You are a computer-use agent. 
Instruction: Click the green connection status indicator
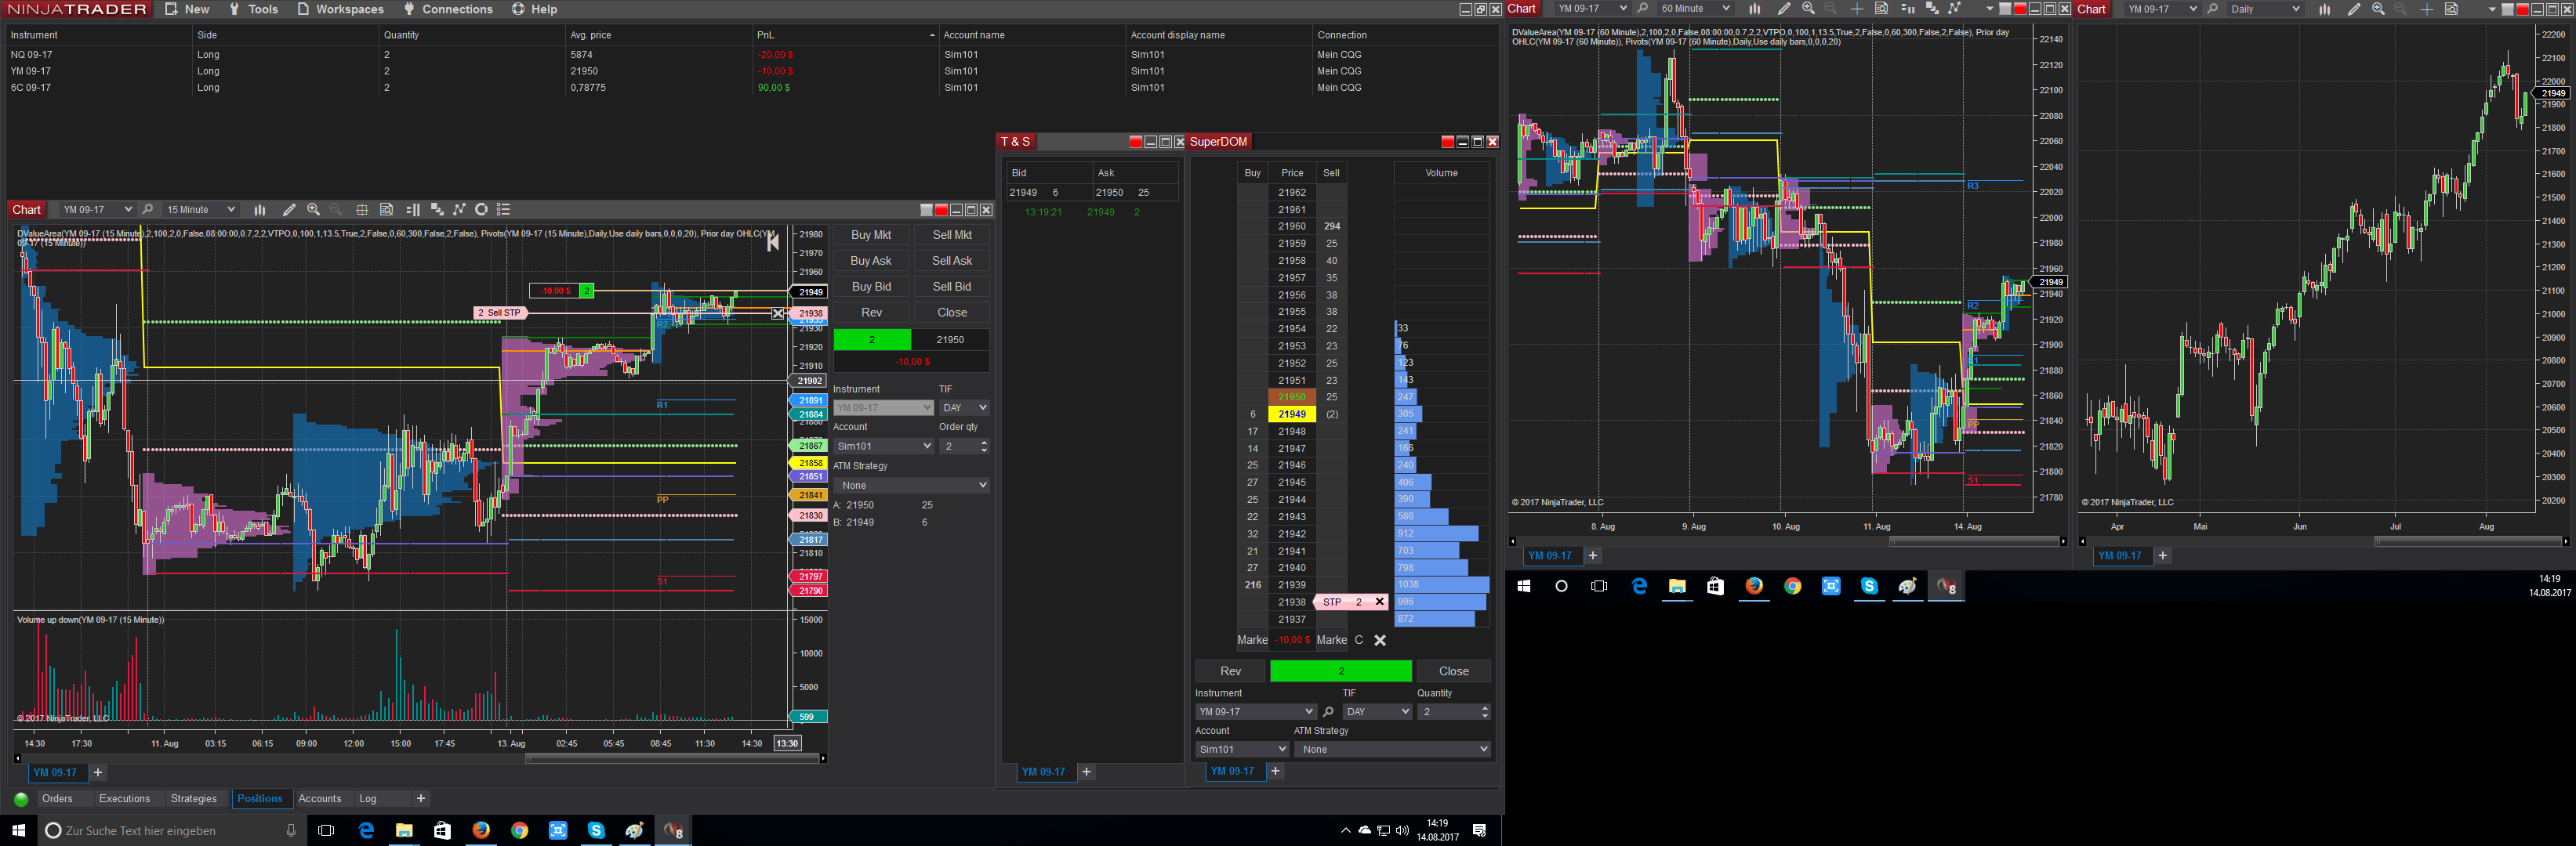click(x=21, y=799)
